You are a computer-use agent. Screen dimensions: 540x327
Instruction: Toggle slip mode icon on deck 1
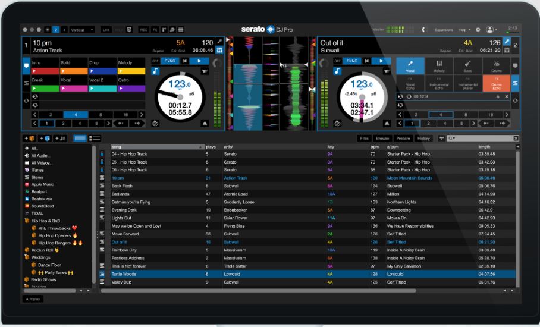click(155, 123)
